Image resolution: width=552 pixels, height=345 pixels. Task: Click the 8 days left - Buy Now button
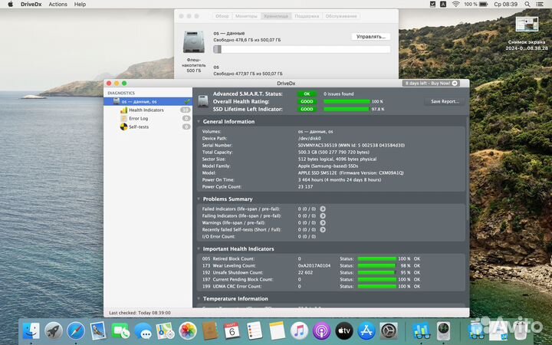(431, 84)
